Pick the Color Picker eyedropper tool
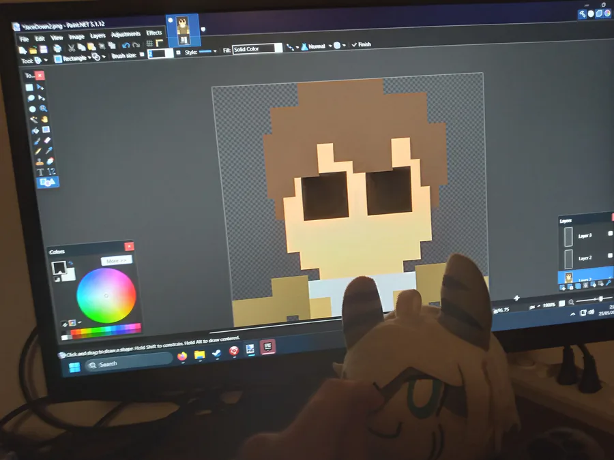 tap(49, 151)
